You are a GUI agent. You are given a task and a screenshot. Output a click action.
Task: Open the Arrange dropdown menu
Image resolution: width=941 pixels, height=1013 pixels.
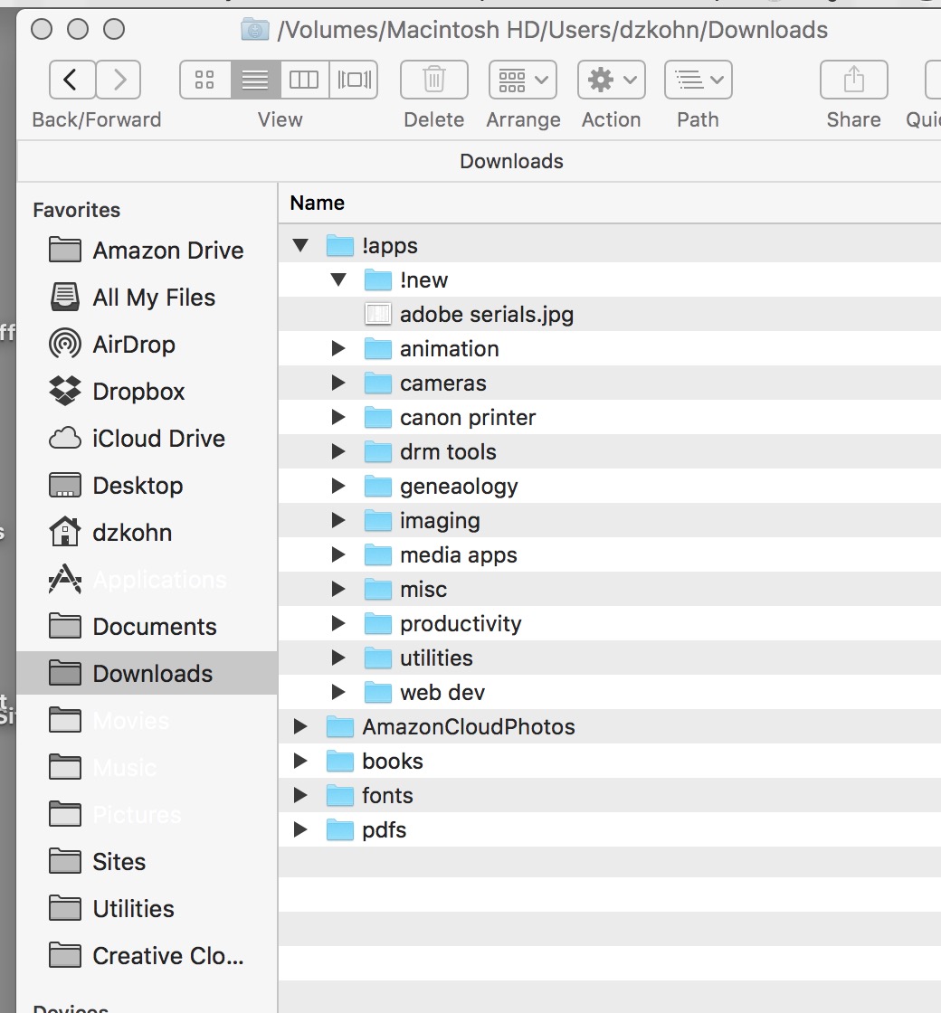pos(522,80)
